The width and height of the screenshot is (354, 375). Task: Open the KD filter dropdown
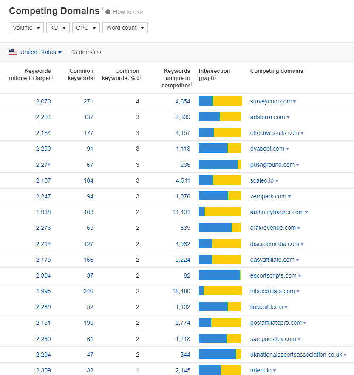click(x=58, y=28)
